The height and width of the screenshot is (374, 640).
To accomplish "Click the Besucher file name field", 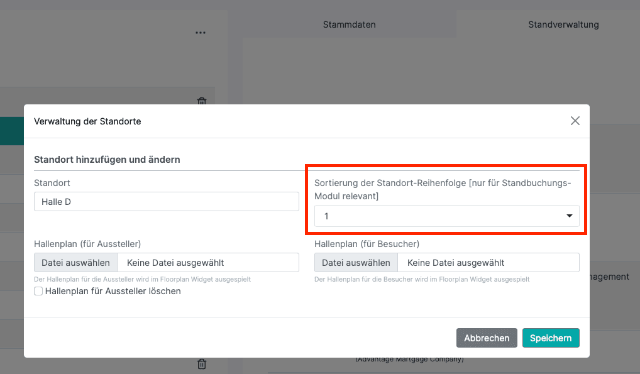I will [488, 262].
